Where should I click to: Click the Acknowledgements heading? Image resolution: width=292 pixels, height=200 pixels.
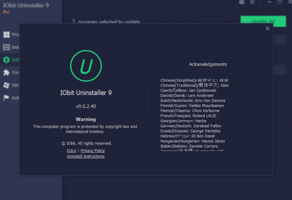click(x=208, y=64)
